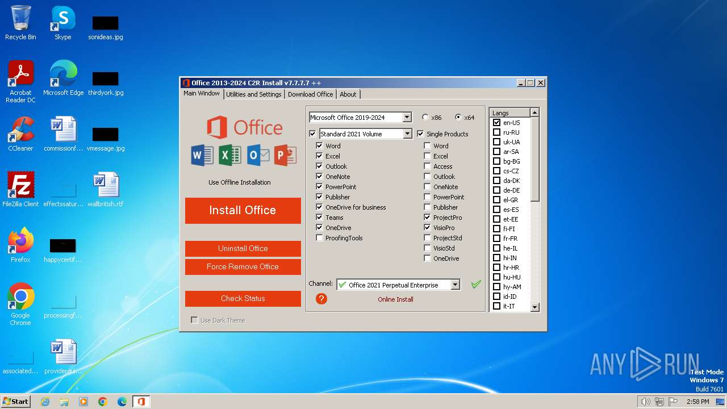
Task: Select thirdyork.jpg desktop file
Action: click(106, 83)
